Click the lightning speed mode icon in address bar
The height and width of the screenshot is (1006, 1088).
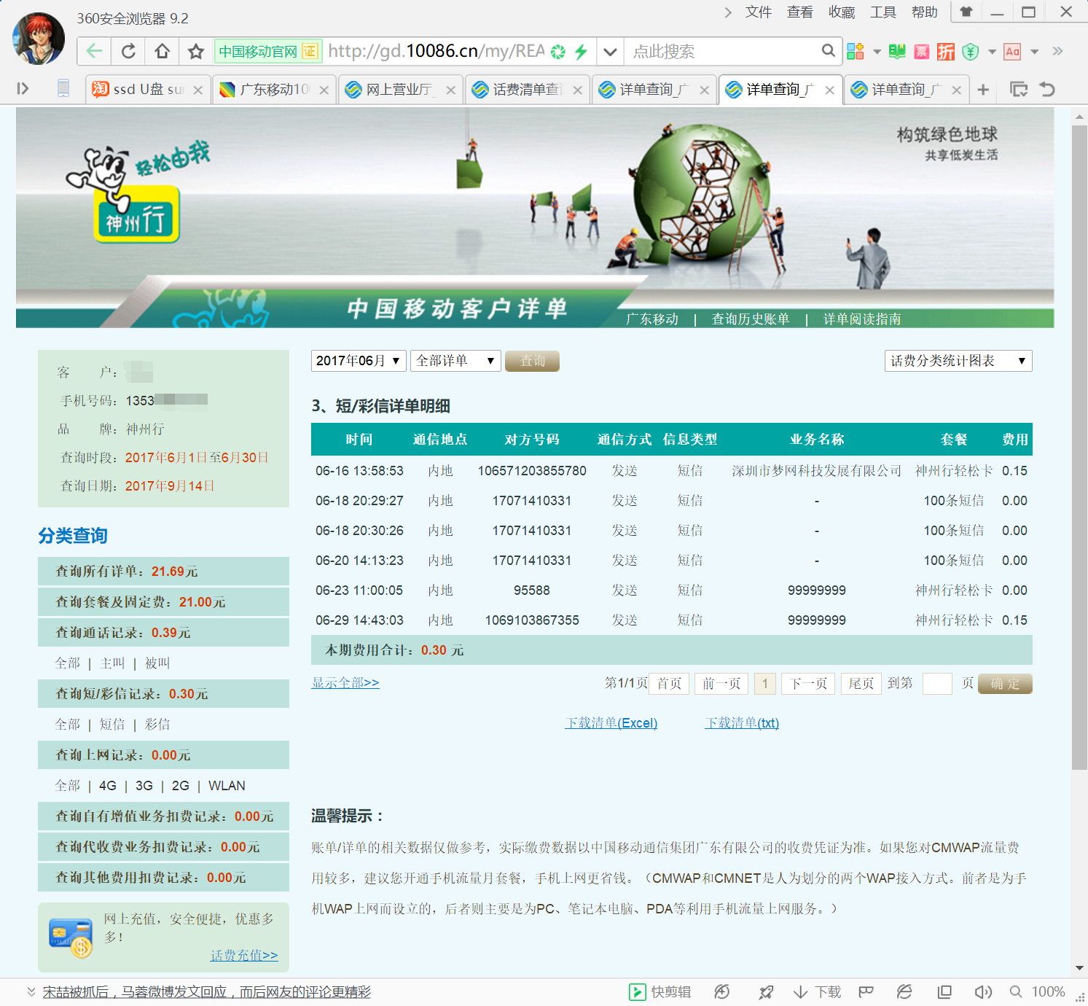[581, 51]
